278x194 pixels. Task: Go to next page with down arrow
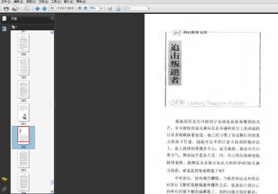[x=44, y=8]
